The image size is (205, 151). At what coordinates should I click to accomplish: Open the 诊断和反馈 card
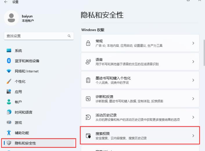point(140,99)
